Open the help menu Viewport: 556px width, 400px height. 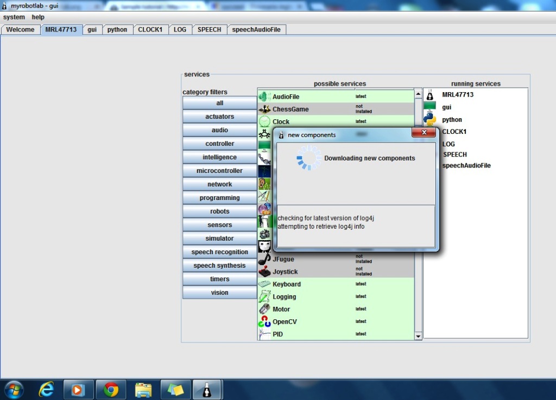coord(38,17)
